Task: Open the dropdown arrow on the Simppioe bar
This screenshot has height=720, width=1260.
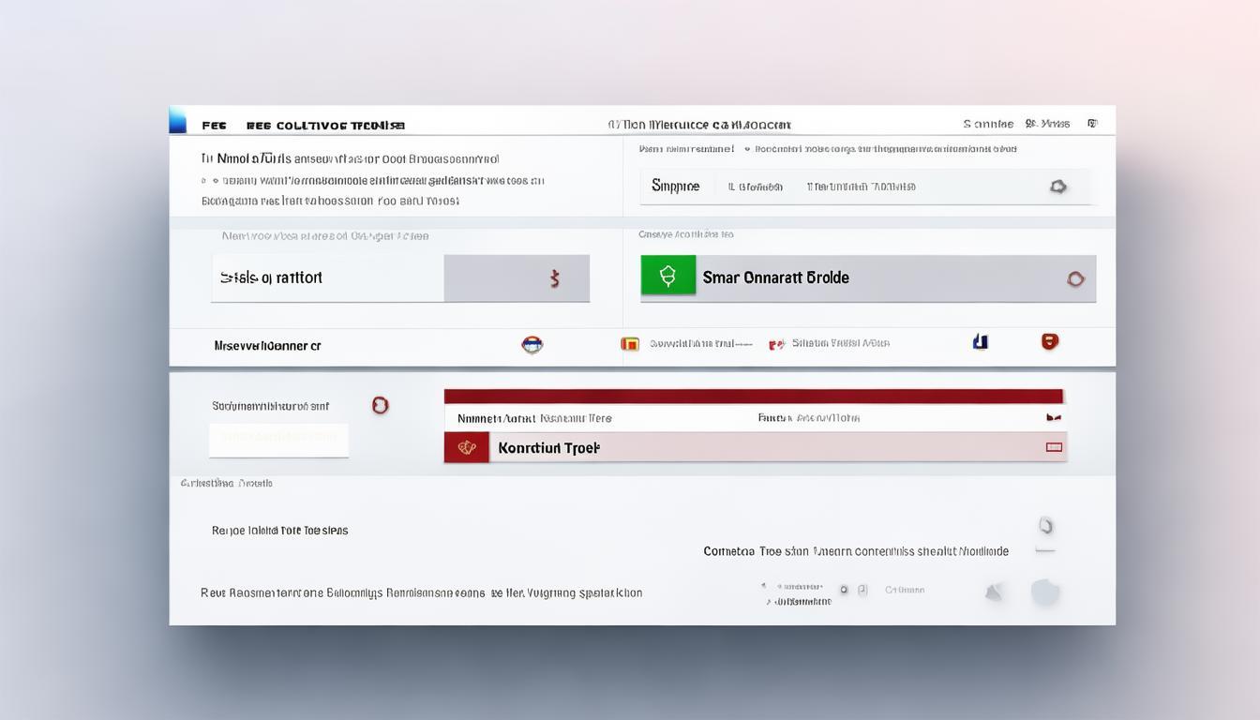Action: pyautogui.click(x=1058, y=187)
